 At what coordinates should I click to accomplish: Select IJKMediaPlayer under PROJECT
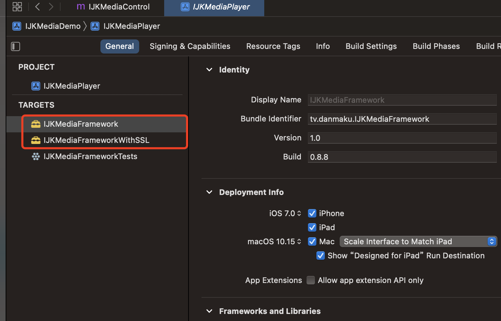tap(72, 86)
